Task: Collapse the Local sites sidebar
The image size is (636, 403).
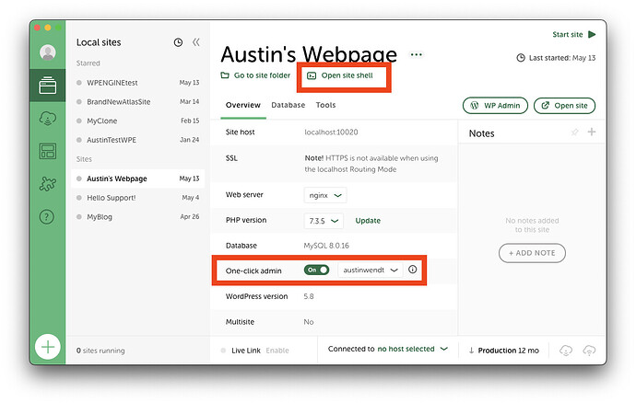Action: 196,42
